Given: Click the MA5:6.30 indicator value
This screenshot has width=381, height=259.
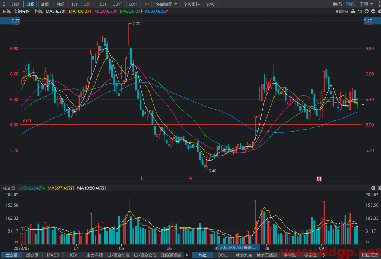Looking at the screenshot, I should click(x=56, y=12).
